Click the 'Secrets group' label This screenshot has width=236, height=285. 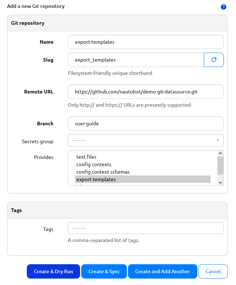click(x=38, y=141)
